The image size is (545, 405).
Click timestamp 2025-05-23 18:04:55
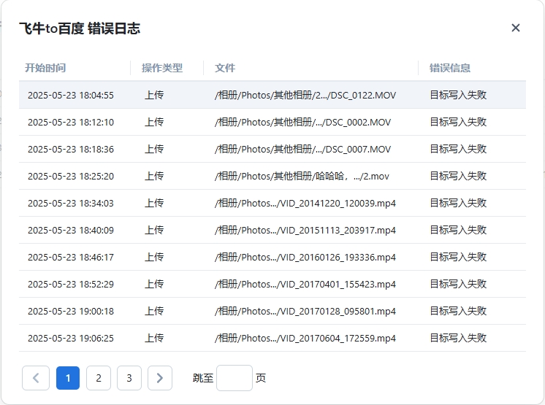[x=71, y=95]
